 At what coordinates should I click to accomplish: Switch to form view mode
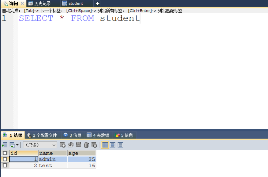113,145
